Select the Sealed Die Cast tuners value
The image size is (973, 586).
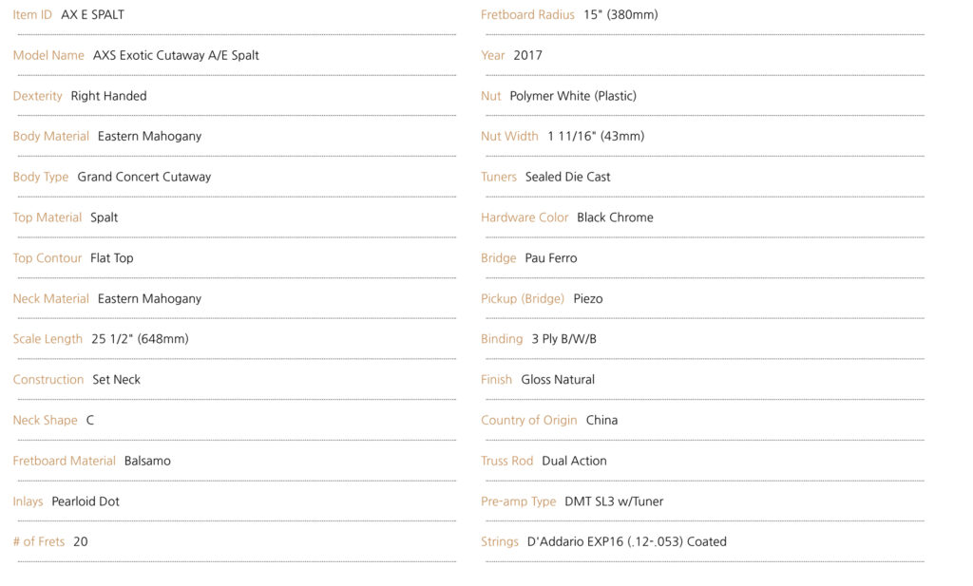tap(567, 177)
